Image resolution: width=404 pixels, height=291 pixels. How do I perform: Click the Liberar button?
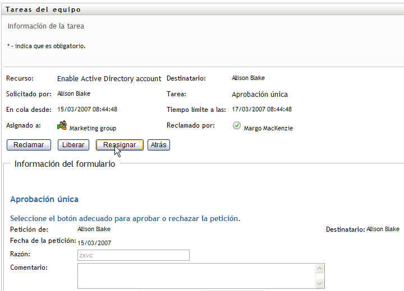tap(74, 145)
